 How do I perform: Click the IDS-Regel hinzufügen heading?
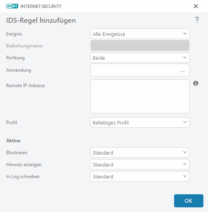(41, 20)
